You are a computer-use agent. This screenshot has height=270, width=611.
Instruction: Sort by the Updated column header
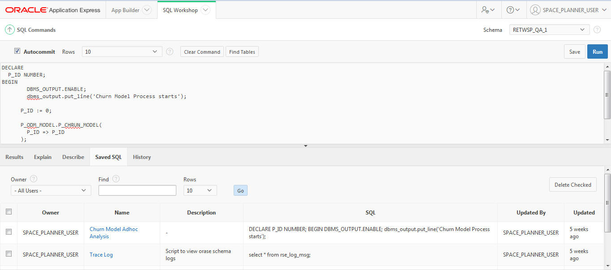click(x=584, y=213)
